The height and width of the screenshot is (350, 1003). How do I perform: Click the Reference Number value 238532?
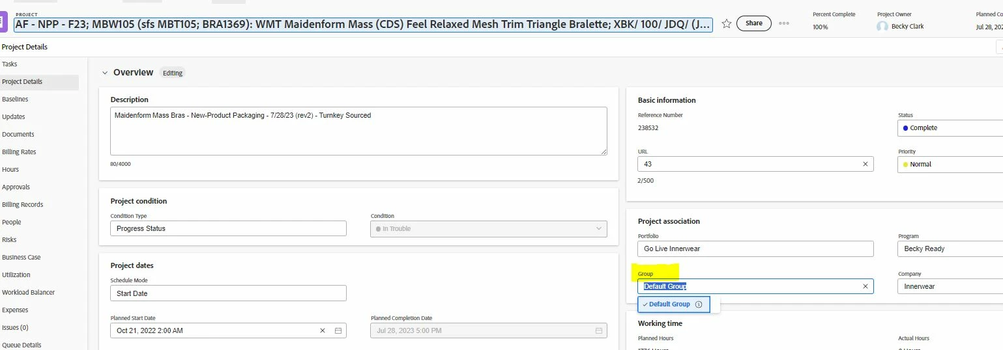pyautogui.click(x=648, y=128)
